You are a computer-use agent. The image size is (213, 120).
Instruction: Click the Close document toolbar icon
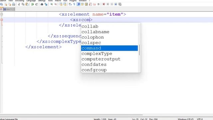[x=6, y=4]
